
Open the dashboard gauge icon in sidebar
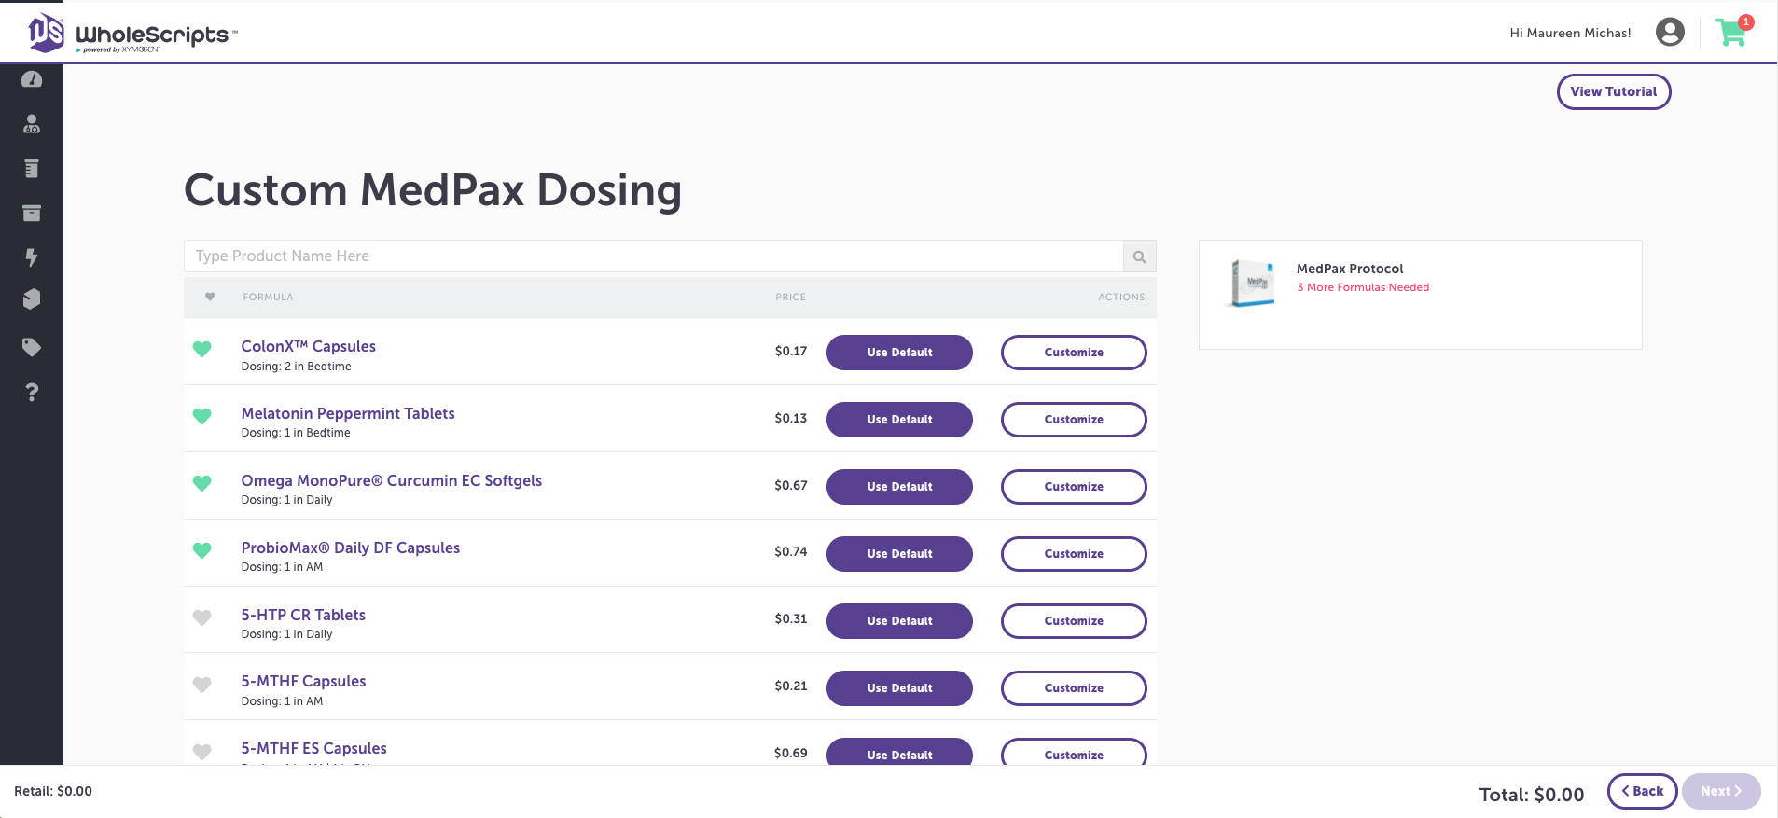pos(32,79)
